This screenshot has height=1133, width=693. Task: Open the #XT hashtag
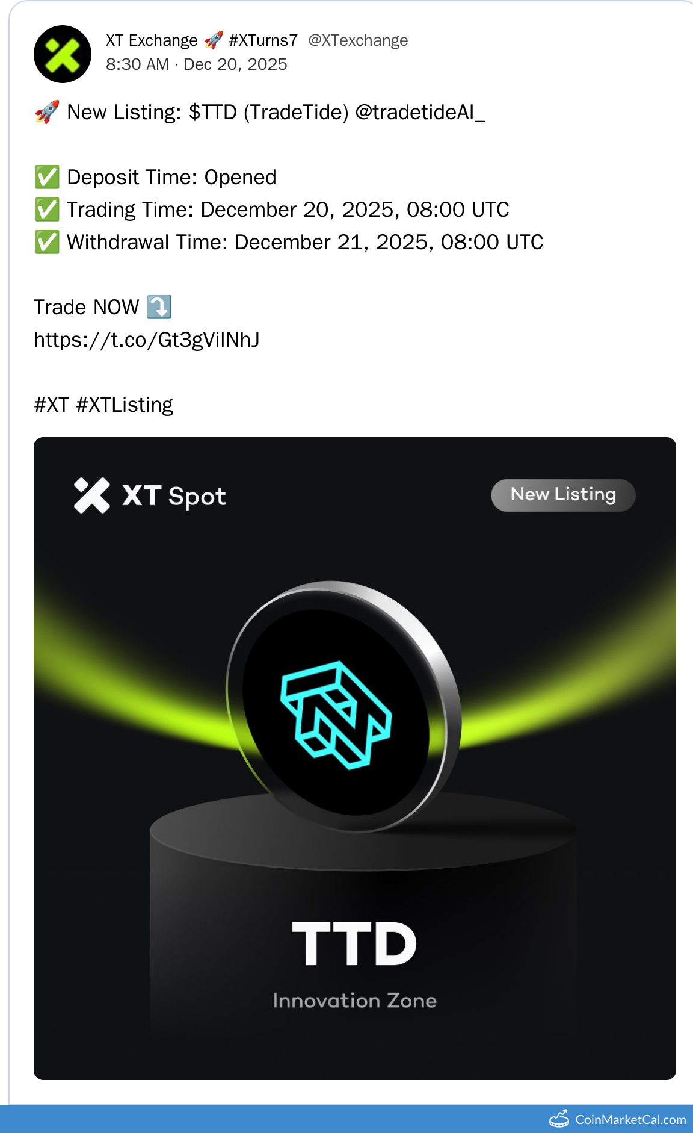click(52, 405)
